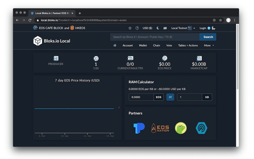254x159 pixels.
Task: Click the US flag language icon
Action: (165, 28)
